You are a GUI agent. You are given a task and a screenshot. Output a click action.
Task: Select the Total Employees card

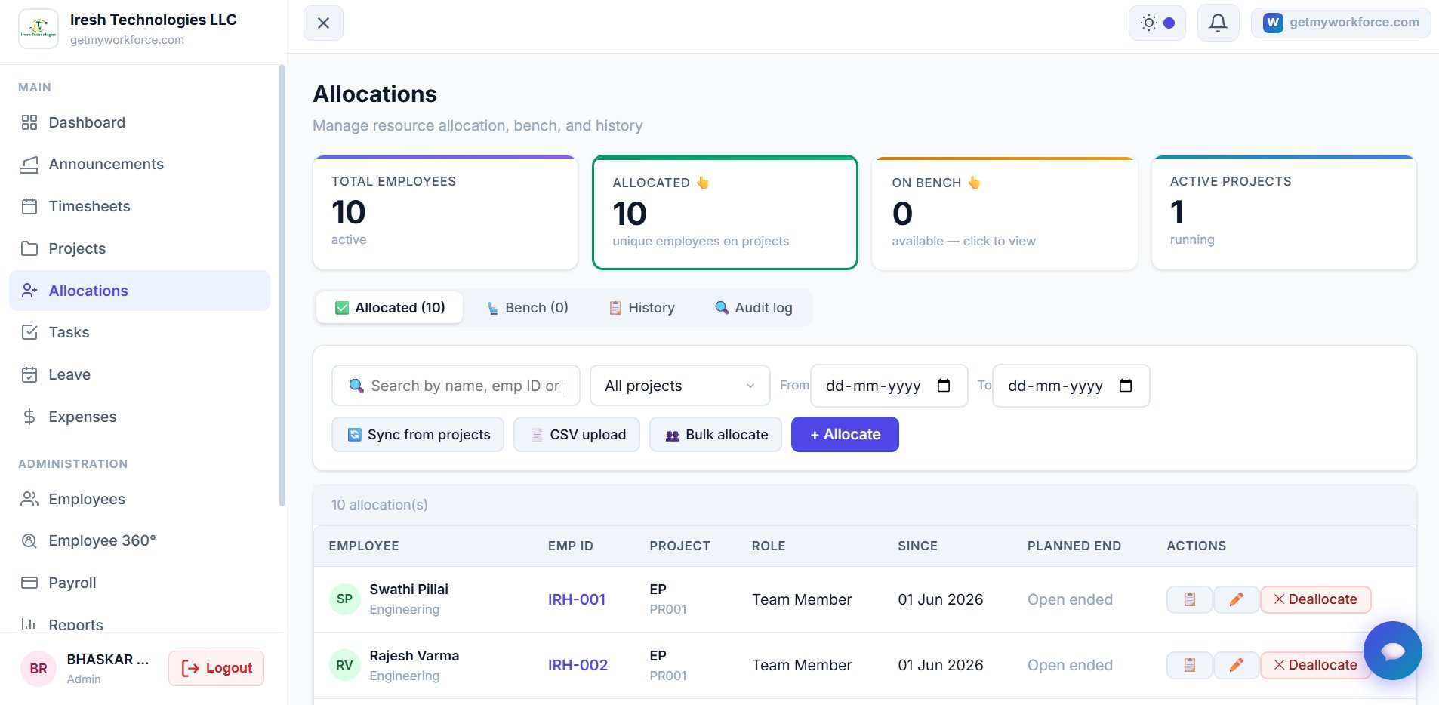coord(445,213)
